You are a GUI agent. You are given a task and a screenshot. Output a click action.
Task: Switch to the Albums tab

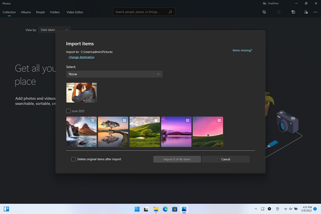tap(26, 12)
